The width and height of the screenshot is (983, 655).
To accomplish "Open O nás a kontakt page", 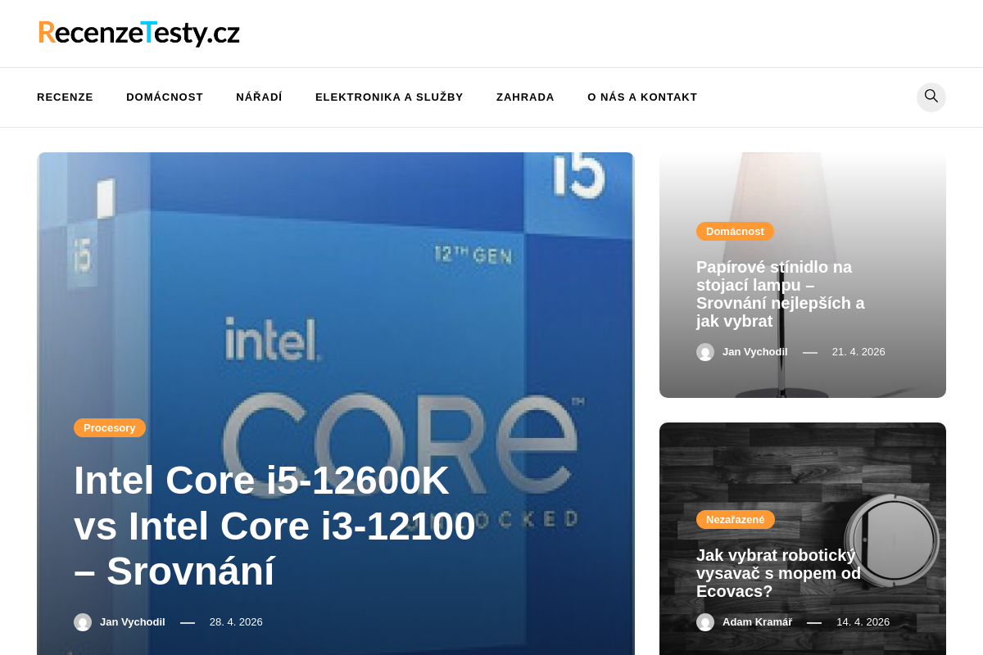I will click(642, 97).
